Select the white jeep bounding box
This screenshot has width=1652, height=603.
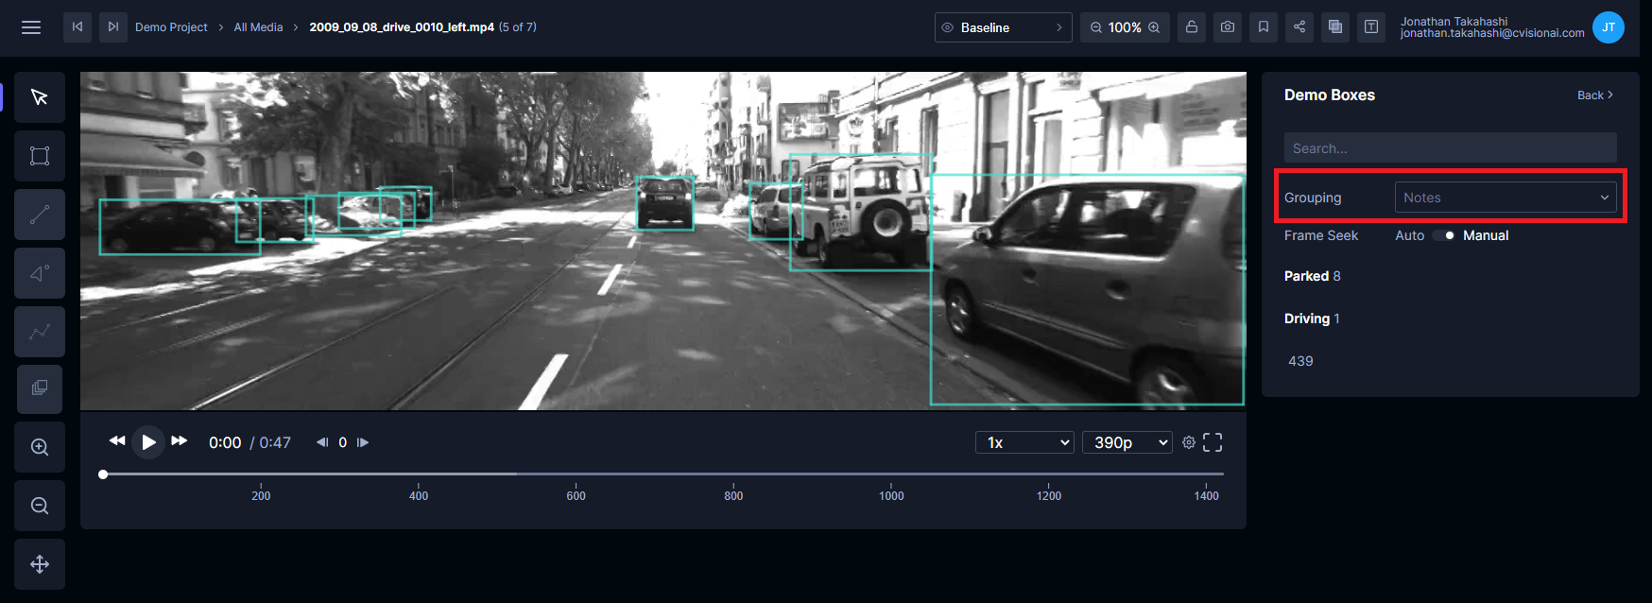(x=861, y=213)
